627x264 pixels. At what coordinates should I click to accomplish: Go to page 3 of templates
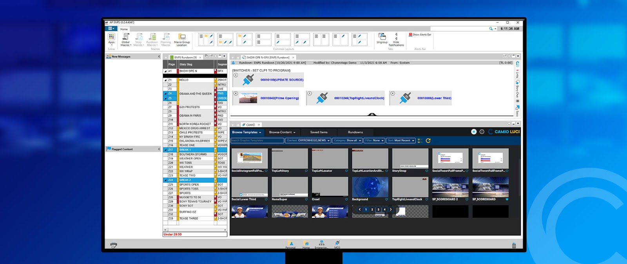tap(378, 210)
